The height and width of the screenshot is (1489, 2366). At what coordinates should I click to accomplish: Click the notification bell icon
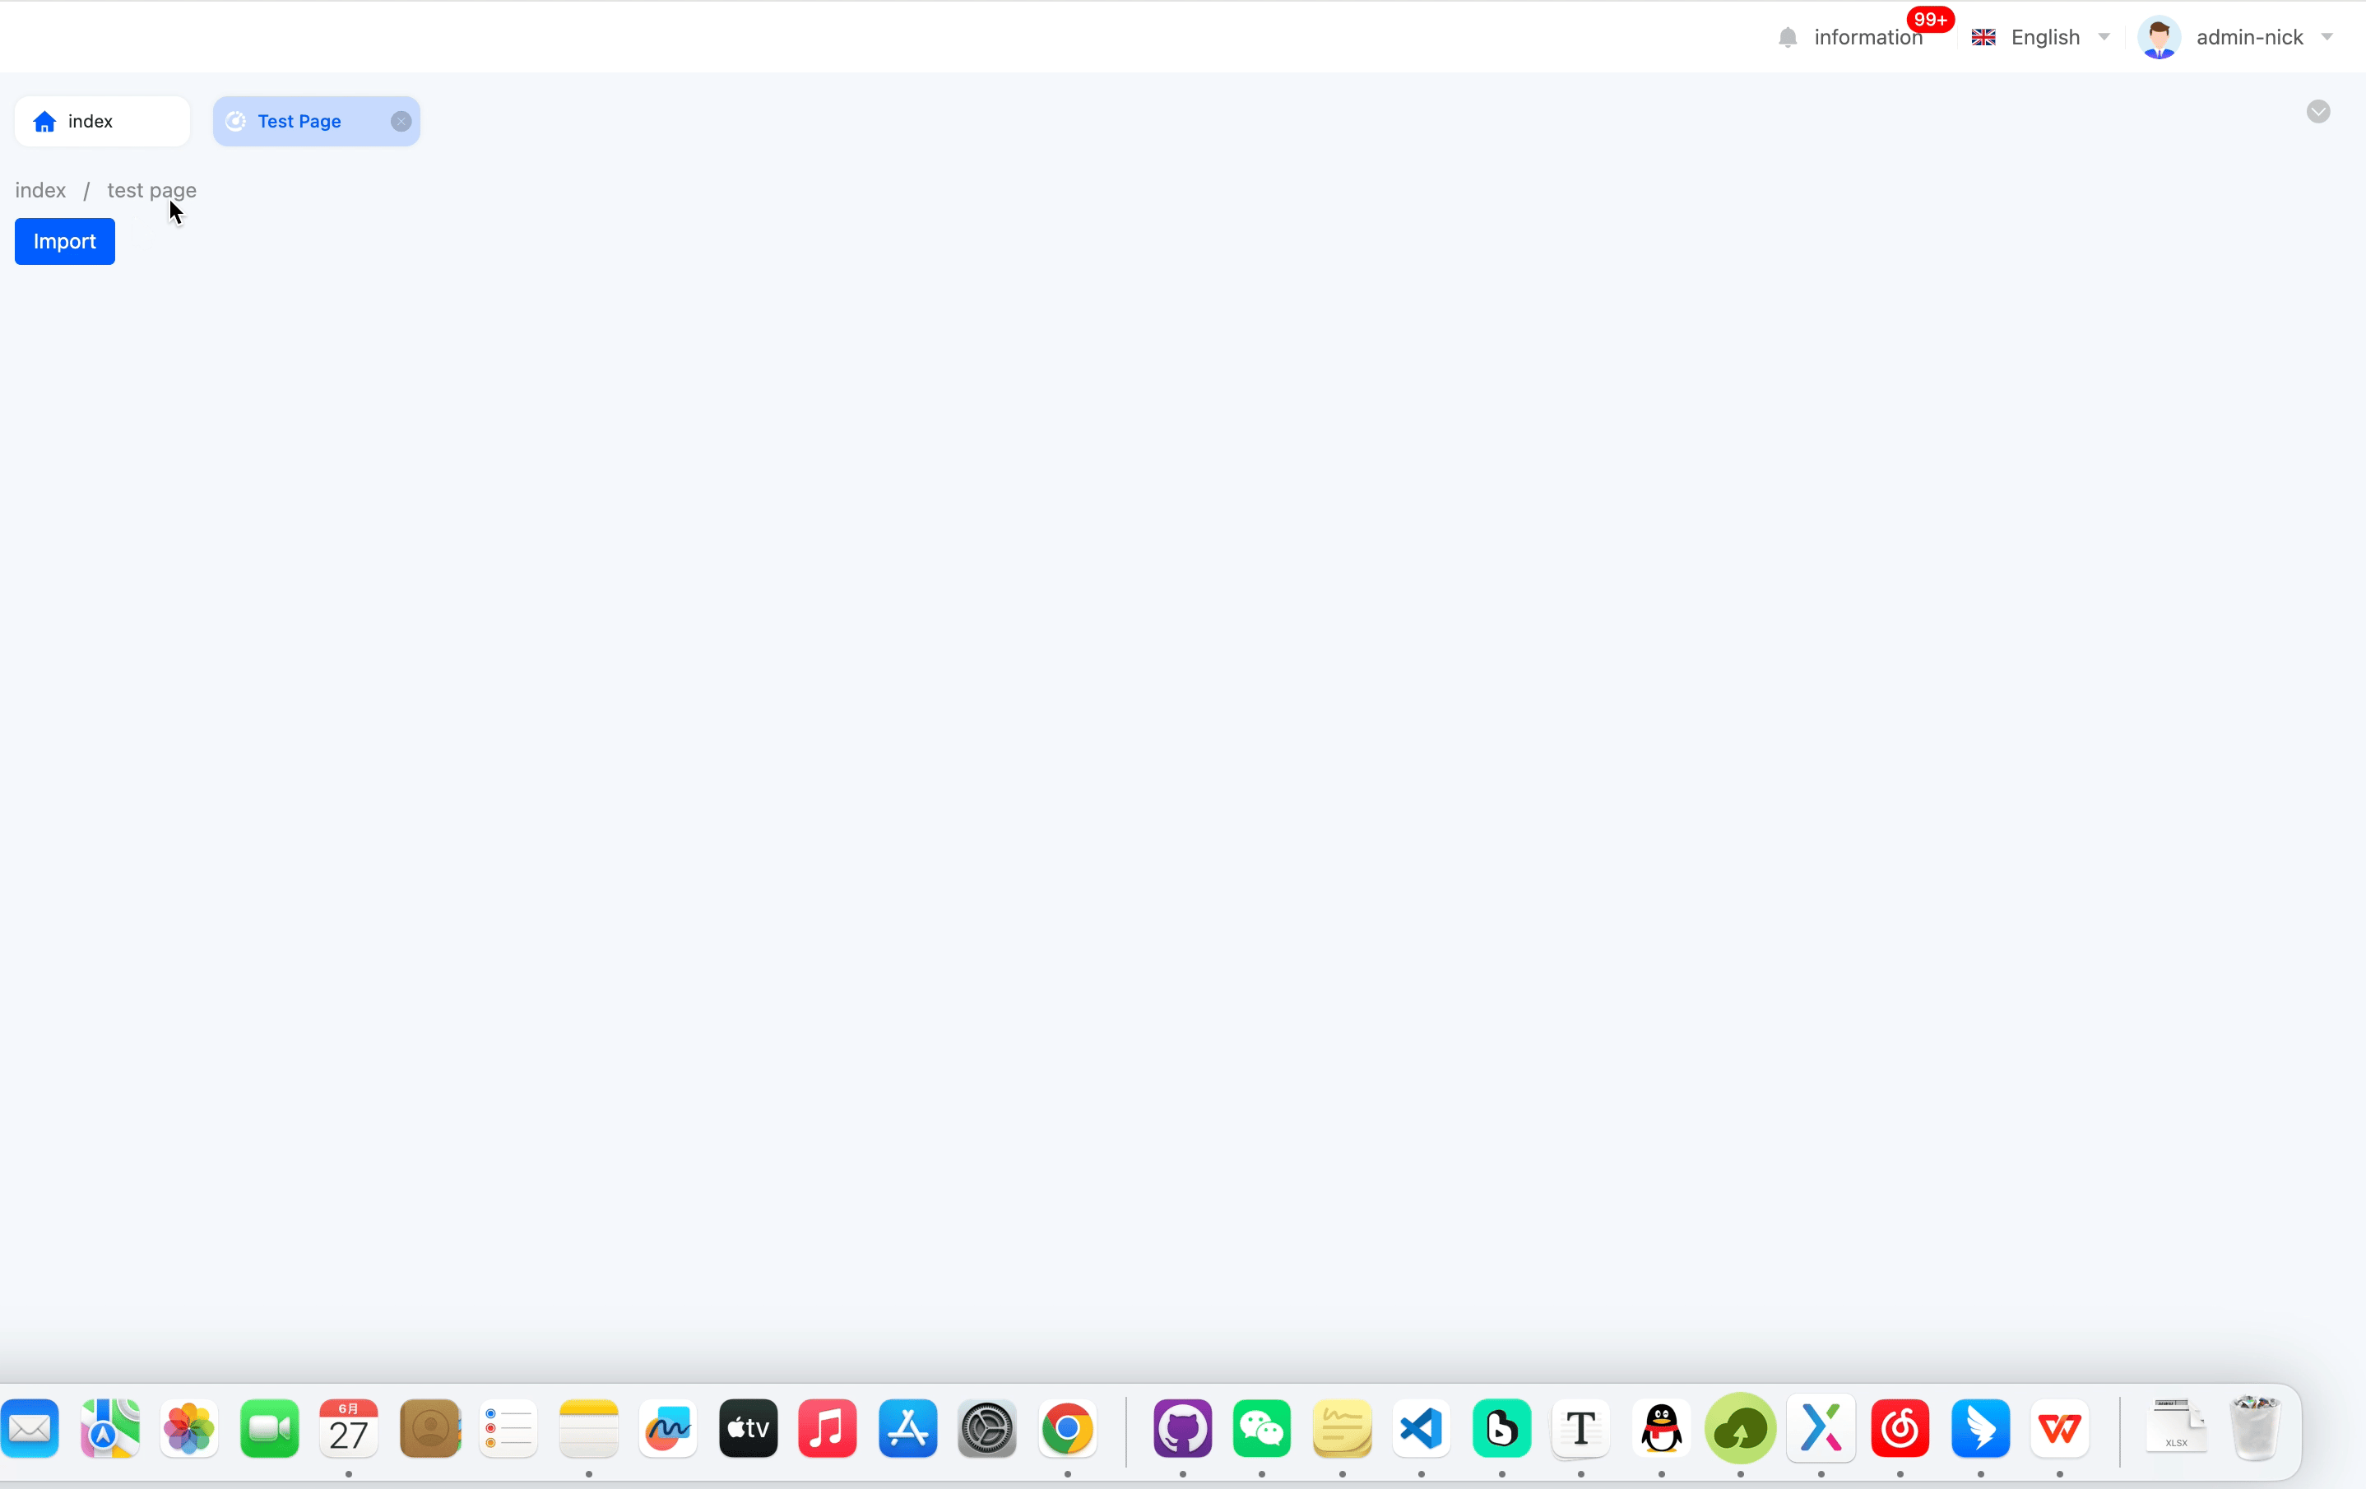1788,37
